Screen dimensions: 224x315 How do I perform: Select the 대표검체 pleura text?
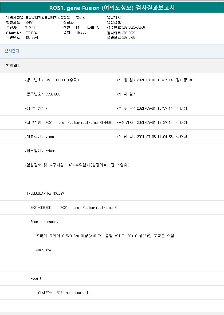click(51, 137)
